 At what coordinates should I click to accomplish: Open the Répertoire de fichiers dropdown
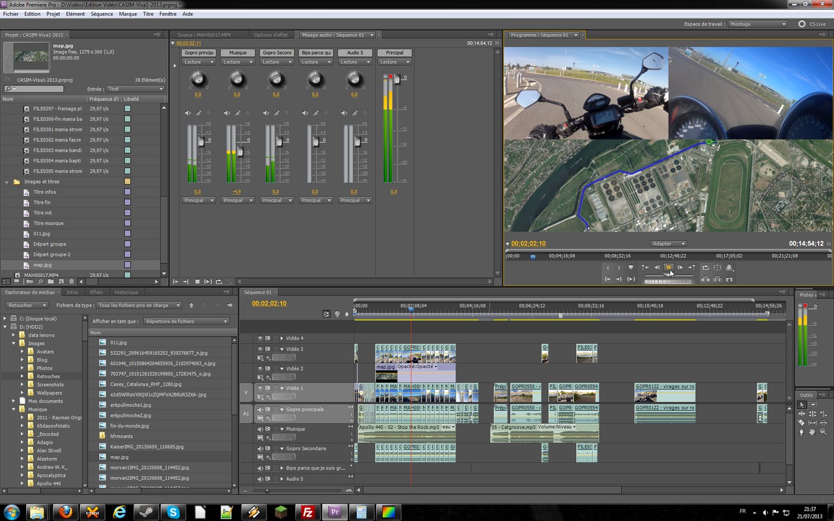[186, 321]
